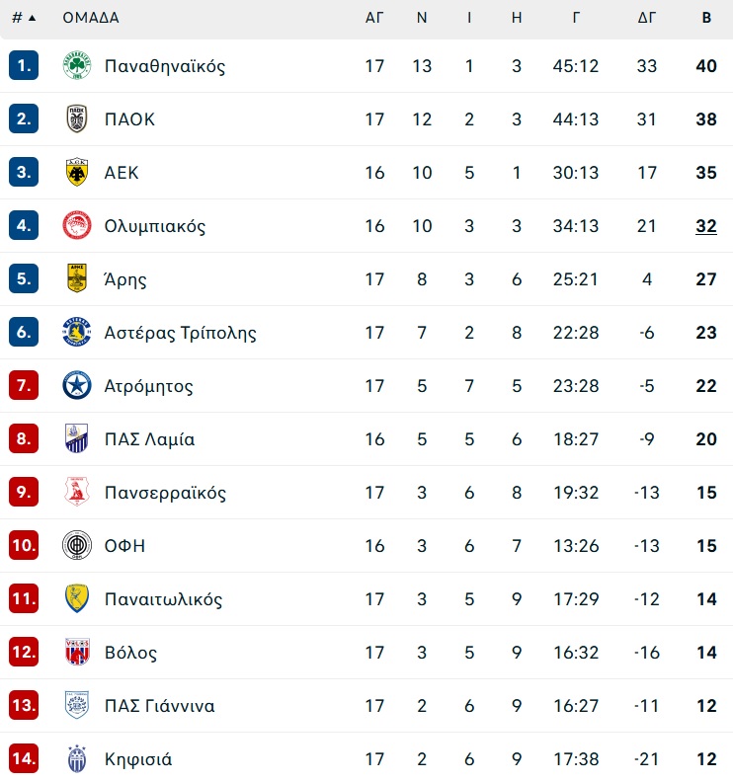Select the ΑΓ matches played header
Screen dimensions: 733x782
coord(374,18)
